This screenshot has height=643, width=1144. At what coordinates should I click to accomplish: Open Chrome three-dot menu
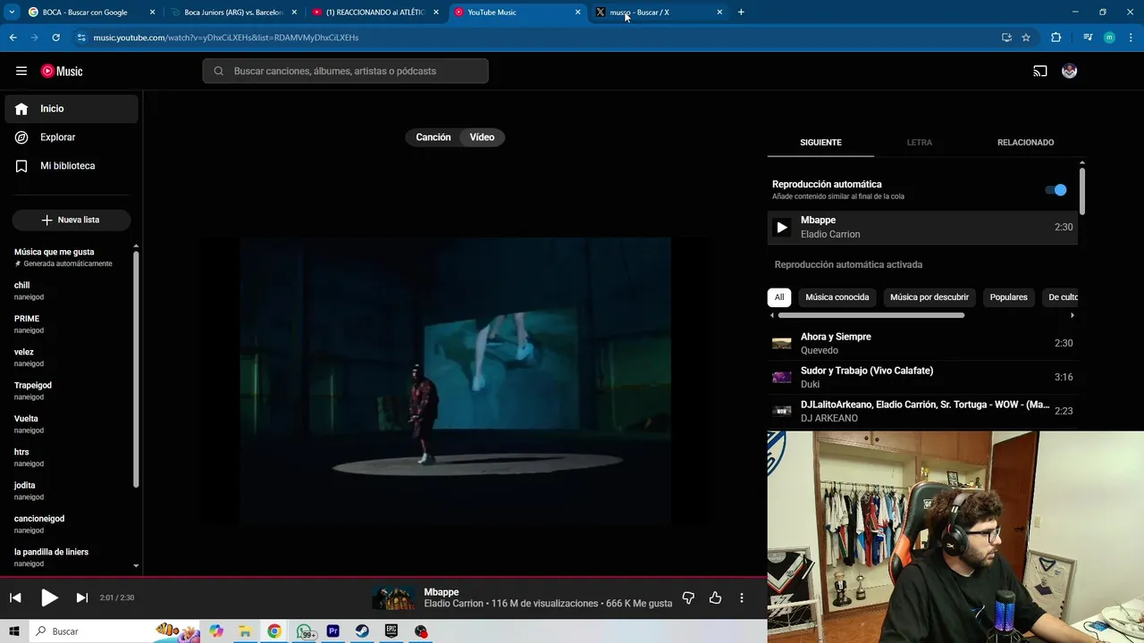click(x=1131, y=38)
